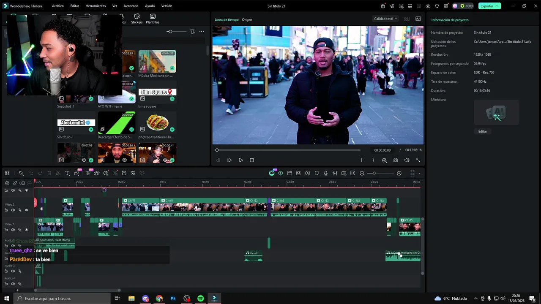Lock the Video 2 track
This screenshot has height=304, width=541.
6,210
